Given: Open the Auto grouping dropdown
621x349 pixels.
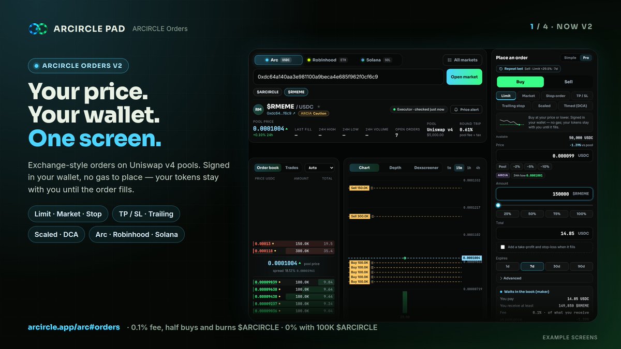Looking at the screenshot, I should [319, 168].
